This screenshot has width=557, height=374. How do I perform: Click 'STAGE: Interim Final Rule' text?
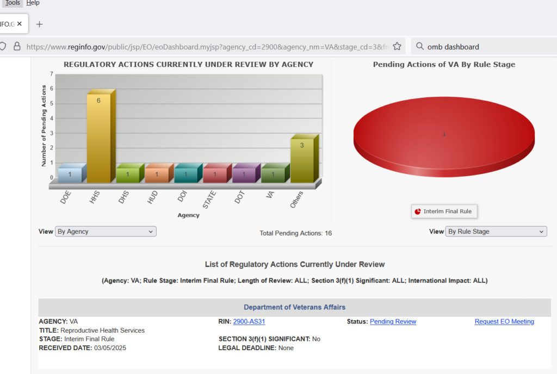click(x=77, y=339)
